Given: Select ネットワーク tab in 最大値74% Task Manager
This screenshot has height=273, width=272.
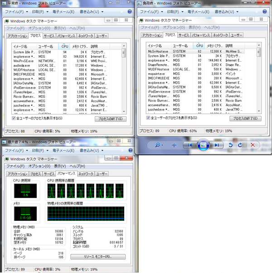Looking at the screenshot, I should click(86, 174).
